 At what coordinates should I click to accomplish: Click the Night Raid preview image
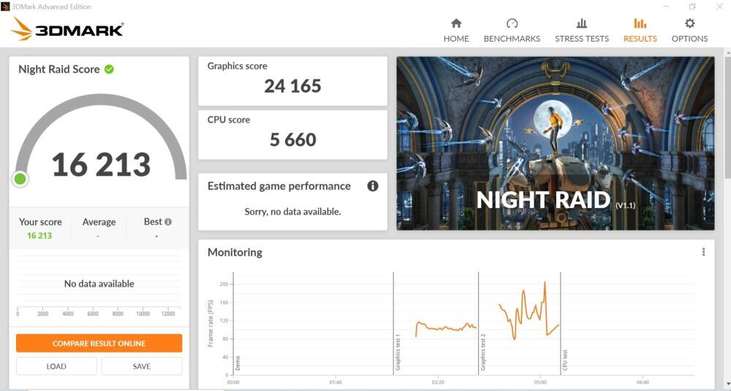point(556,144)
